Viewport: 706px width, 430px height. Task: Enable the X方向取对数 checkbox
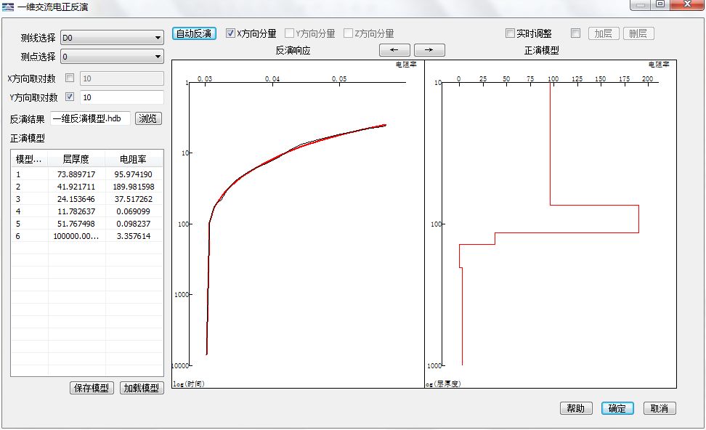click(70, 78)
